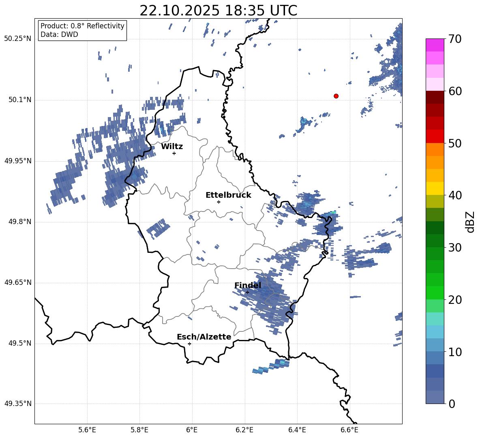Click the 50.25°N latitude label

click(18, 39)
